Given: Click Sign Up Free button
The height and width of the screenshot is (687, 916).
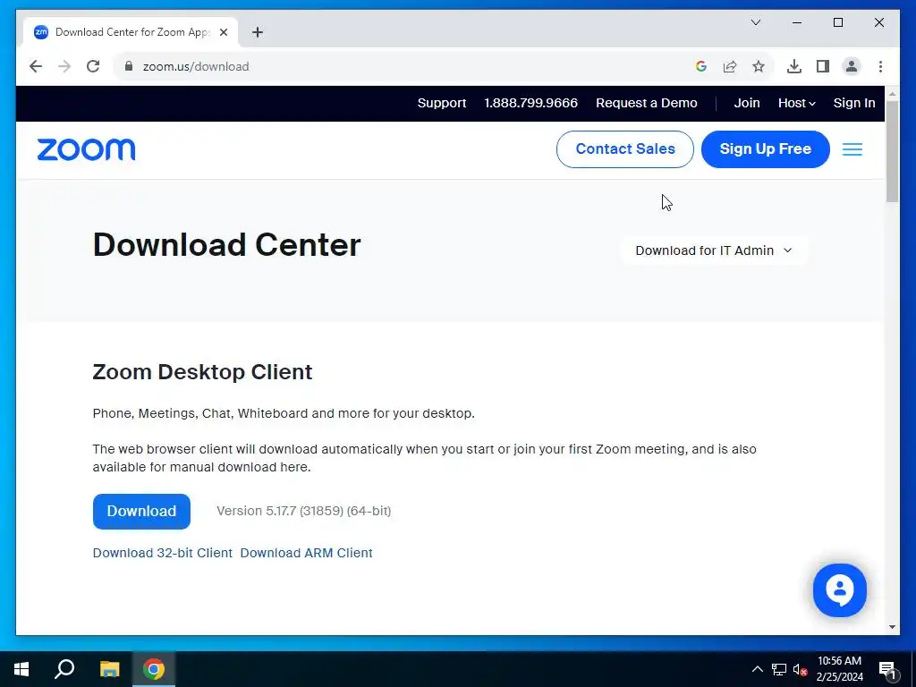Looking at the screenshot, I should click(x=766, y=149).
